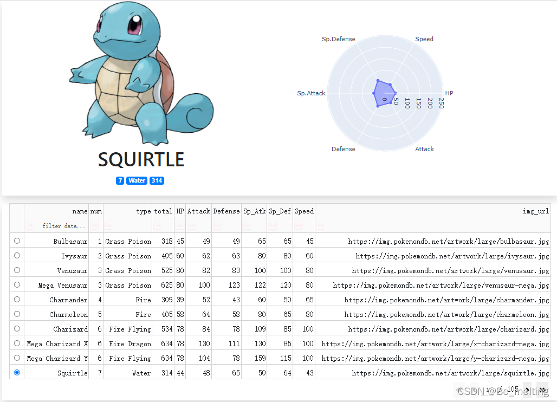
Task: Click the Sp_Def column header
Action: click(280, 211)
